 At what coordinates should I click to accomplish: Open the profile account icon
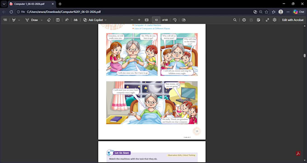pos(281,12)
